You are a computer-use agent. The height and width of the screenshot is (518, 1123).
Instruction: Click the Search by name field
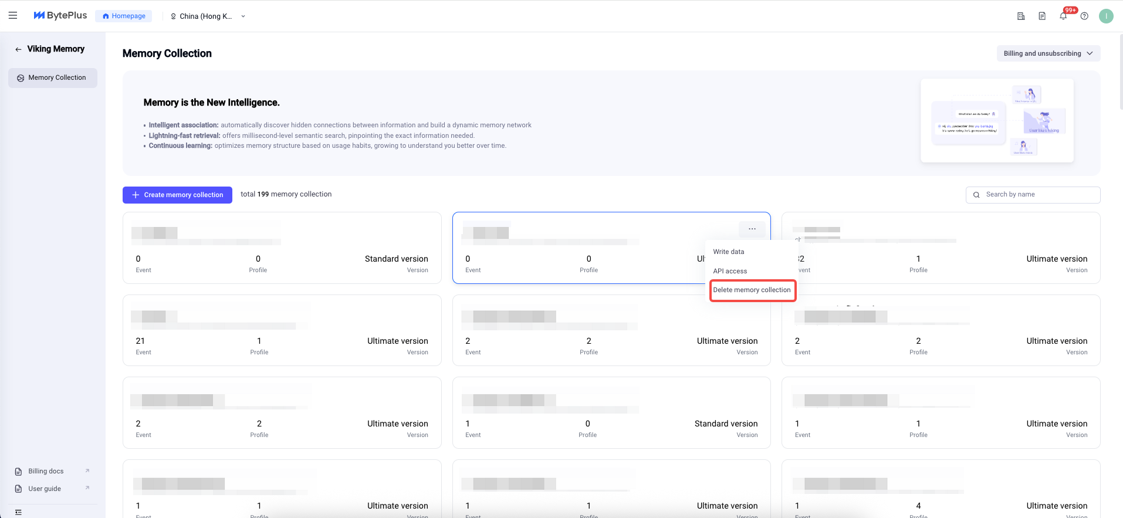(1039, 195)
